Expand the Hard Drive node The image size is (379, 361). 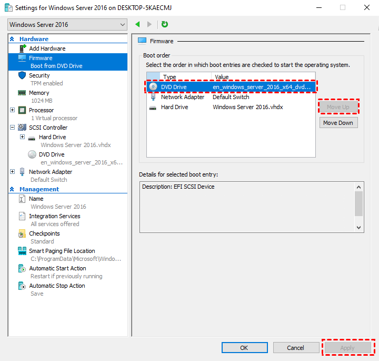point(22,137)
